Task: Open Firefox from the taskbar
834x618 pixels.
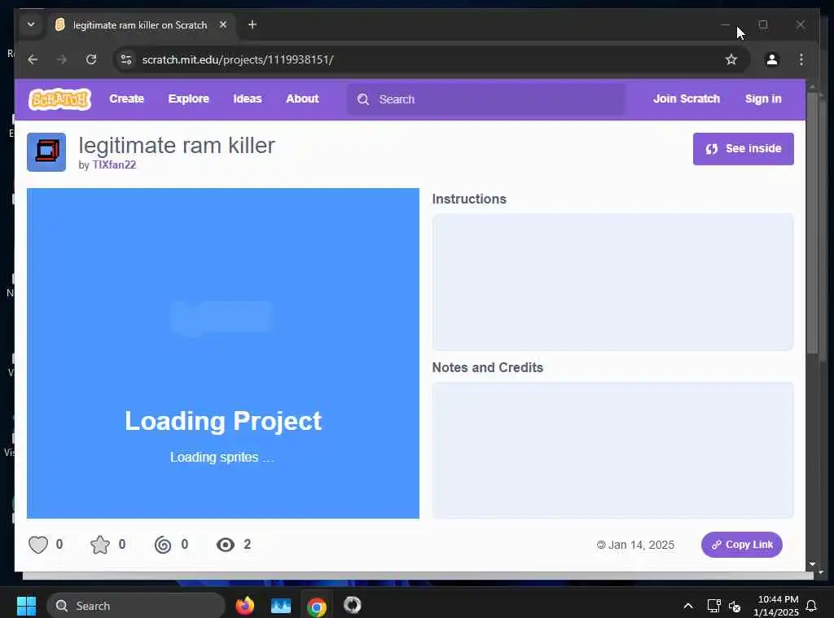Action: click(244, 605)
